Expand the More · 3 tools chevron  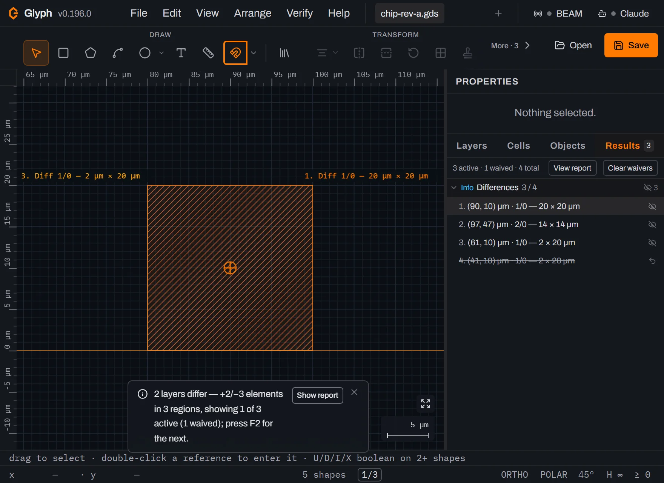(527, 46)
